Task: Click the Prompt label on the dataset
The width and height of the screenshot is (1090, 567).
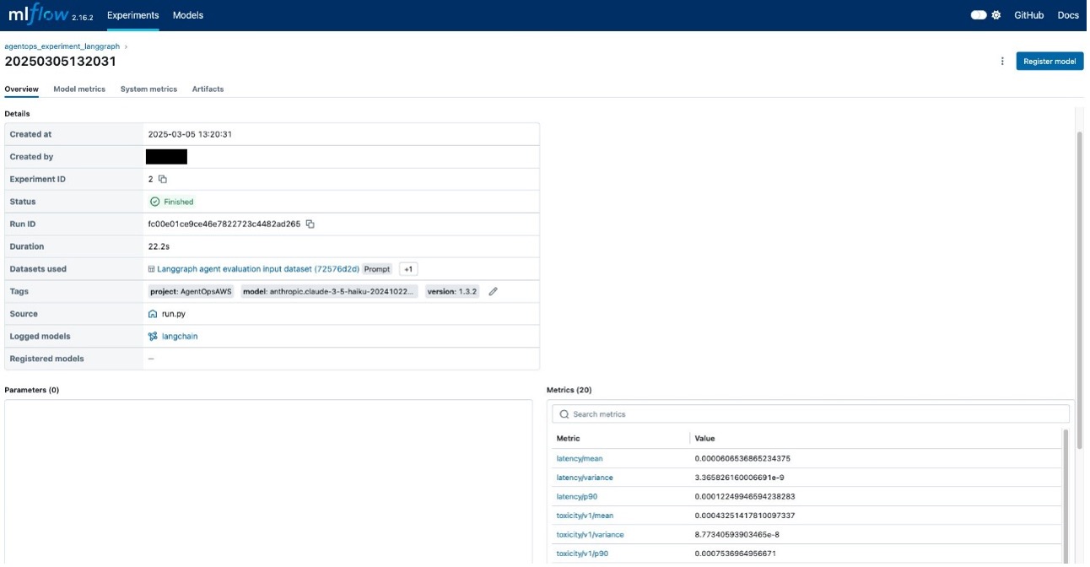Action: [x=378, y=269]
